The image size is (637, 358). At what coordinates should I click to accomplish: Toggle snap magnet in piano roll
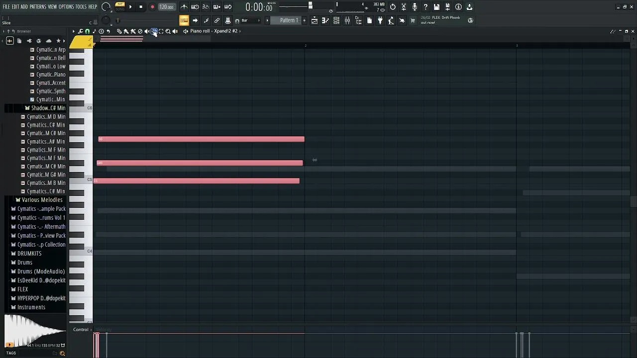pos(87,31)
